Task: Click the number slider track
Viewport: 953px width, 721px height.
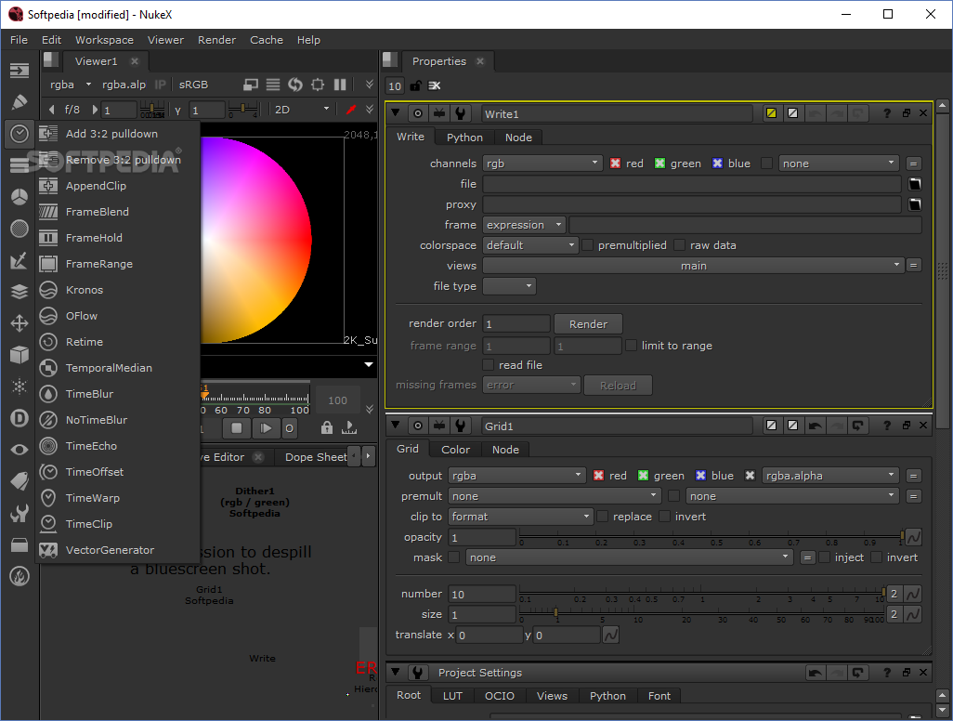Action: 701,592
